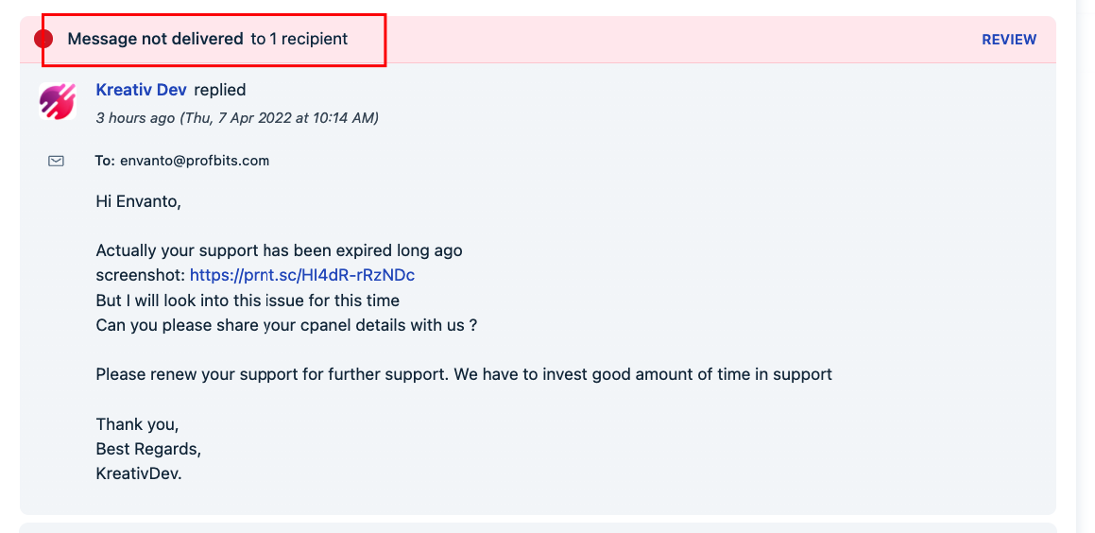Click the word 'replied' after sender name
1095x533 pixels.
pyautogui.click(x=220, y=90)
